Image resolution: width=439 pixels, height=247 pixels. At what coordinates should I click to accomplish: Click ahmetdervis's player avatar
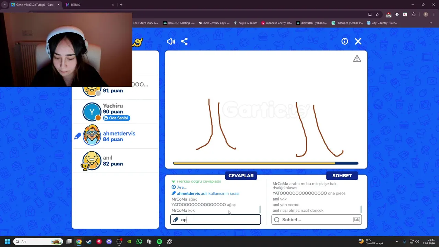[92, 136]
